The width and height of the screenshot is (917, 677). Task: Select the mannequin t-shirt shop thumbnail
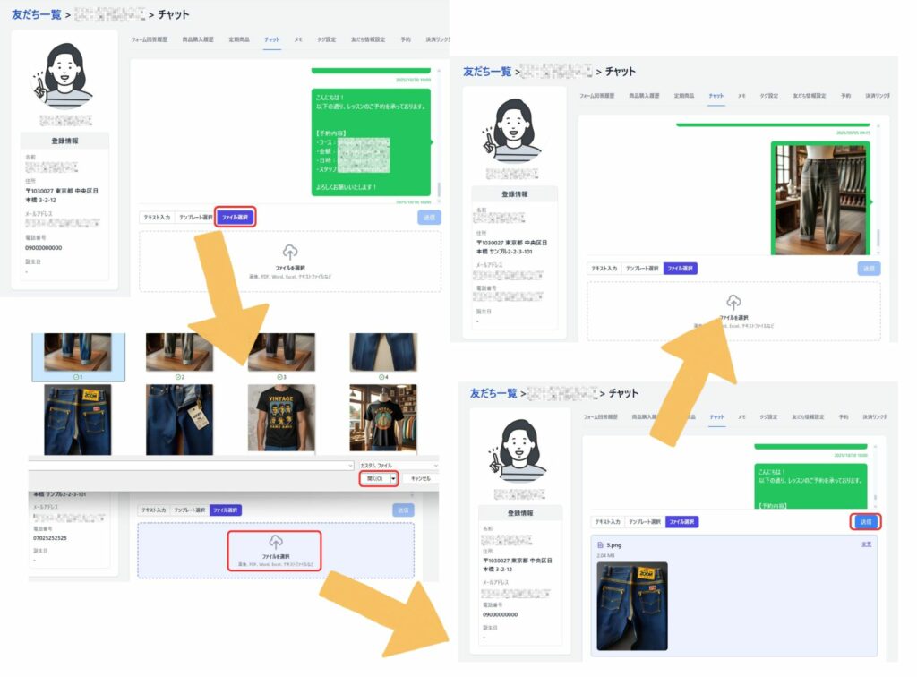click(x=382, y=420)
